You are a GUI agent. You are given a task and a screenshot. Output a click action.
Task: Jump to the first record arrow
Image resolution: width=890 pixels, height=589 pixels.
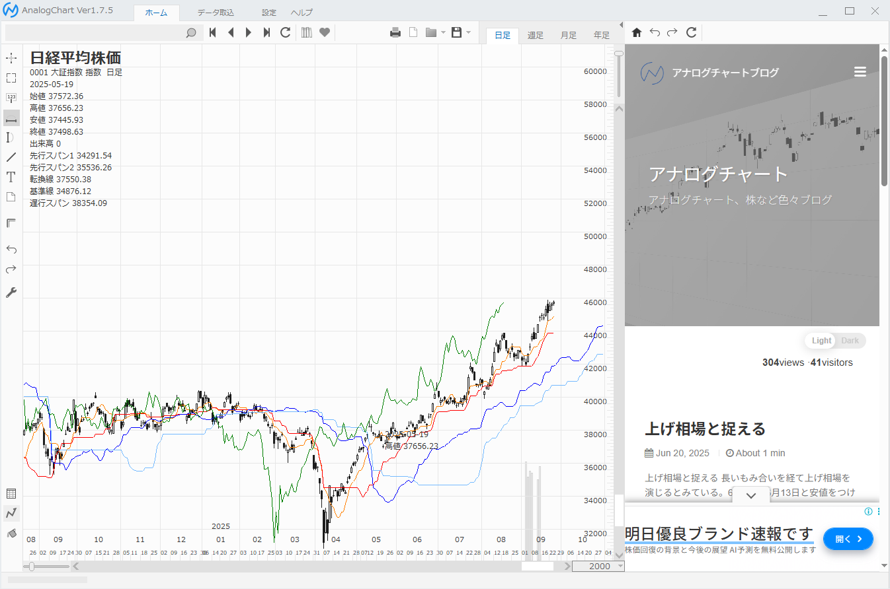point(213,32)
